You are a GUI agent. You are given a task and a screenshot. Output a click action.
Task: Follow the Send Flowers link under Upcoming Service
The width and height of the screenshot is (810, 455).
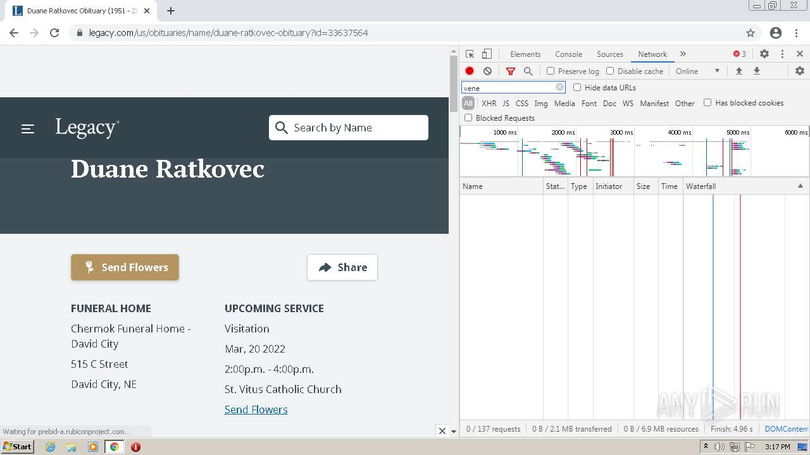pyautogui.click(x=256, y=409)
